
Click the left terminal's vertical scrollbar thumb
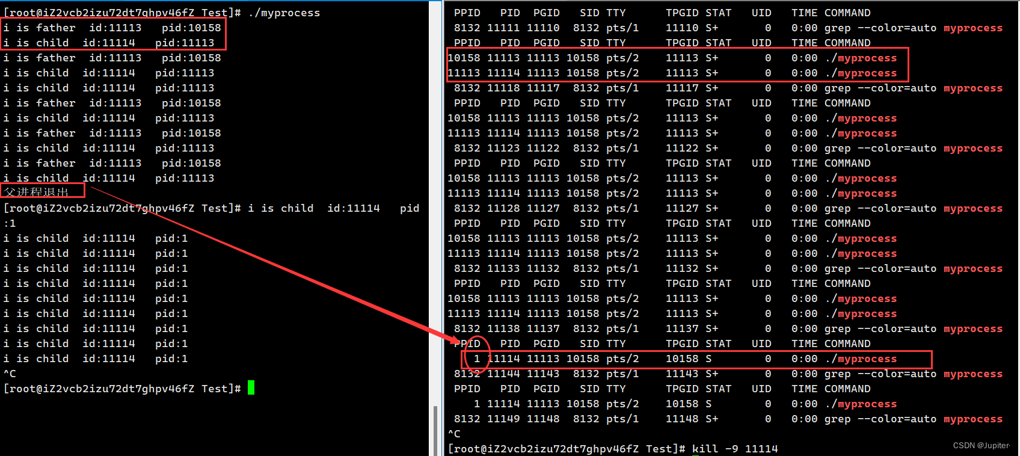(435, 430)
